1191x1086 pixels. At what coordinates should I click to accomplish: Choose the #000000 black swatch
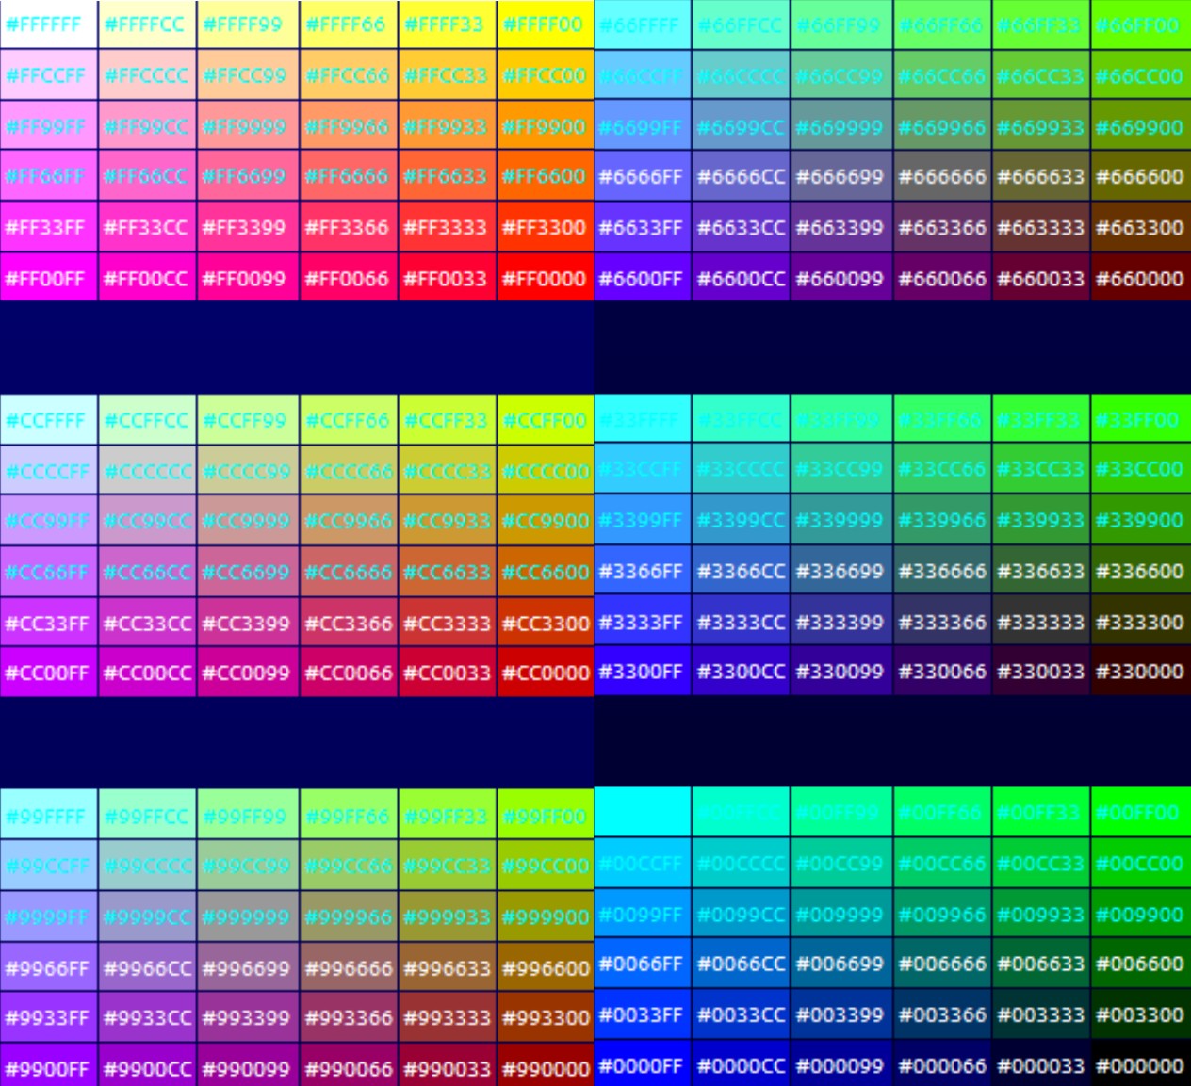click(x=1140, y=1064)
